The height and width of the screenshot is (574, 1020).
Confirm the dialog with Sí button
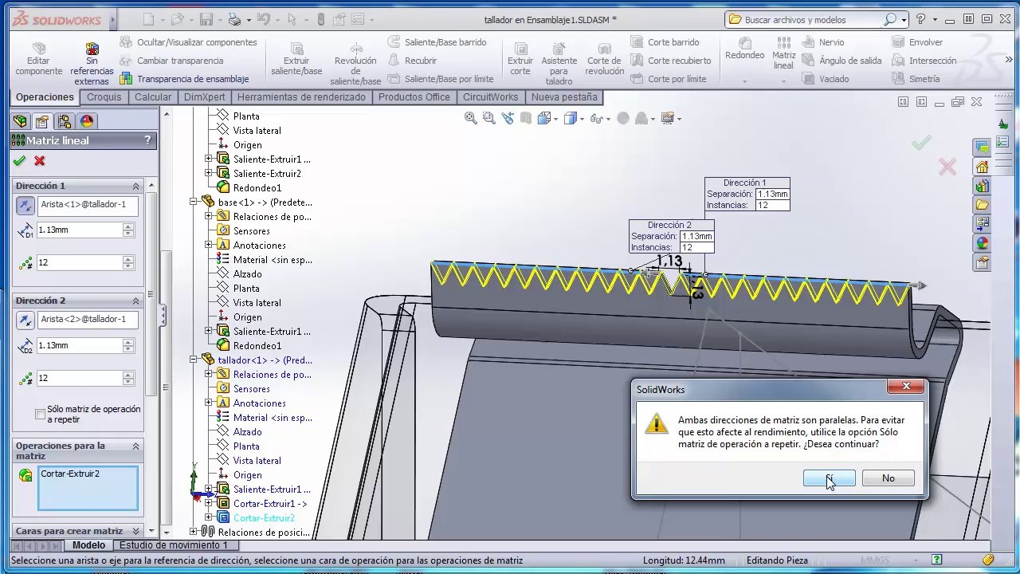[x=830, y=478]
